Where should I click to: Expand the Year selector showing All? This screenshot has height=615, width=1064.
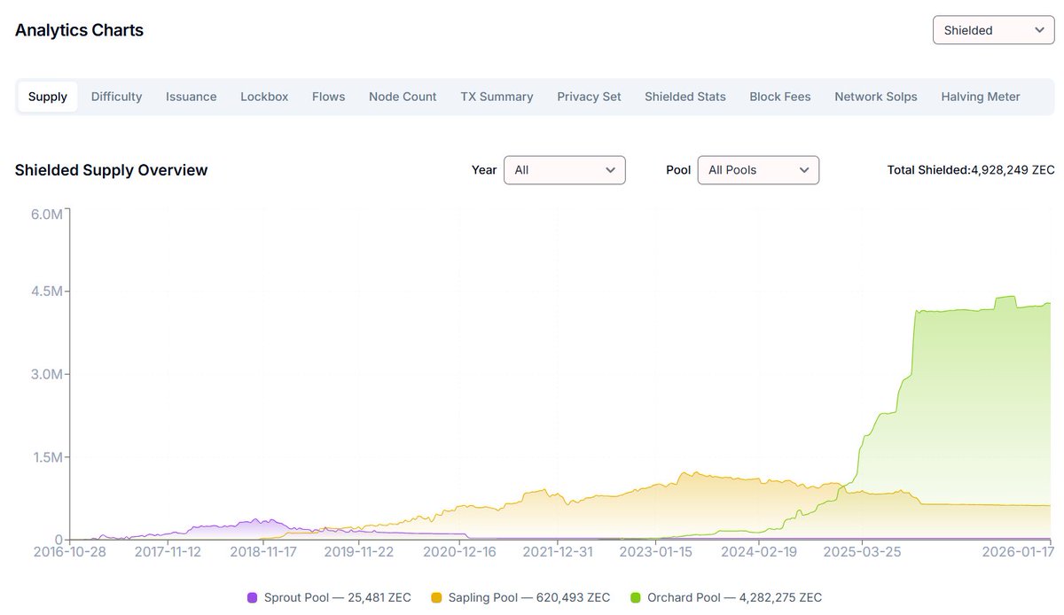[x=564, y=170]
